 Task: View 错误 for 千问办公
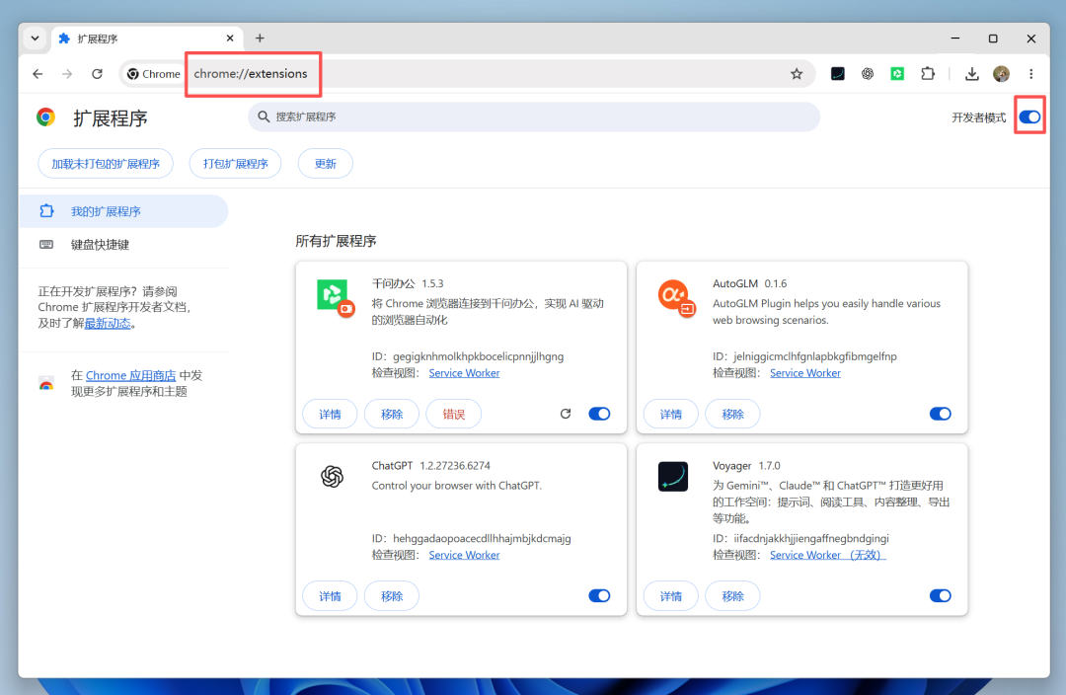click(x=453, y=414)
